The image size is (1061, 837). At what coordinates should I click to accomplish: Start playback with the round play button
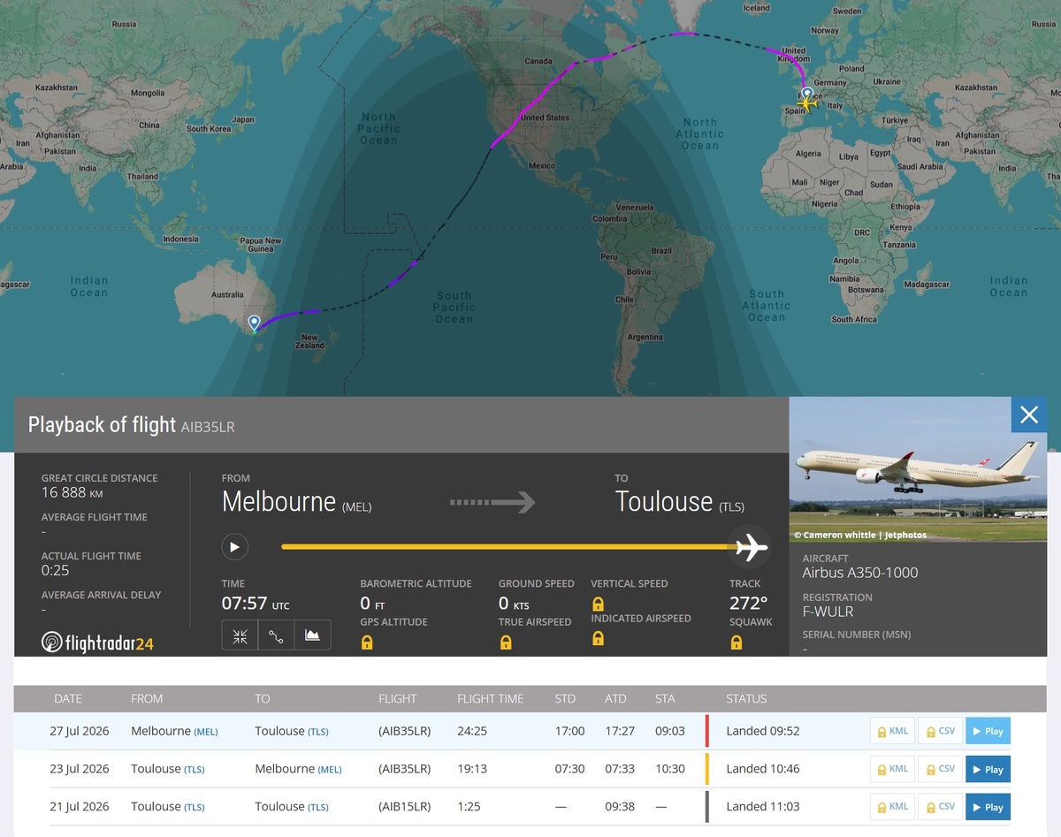coord(234,547)
